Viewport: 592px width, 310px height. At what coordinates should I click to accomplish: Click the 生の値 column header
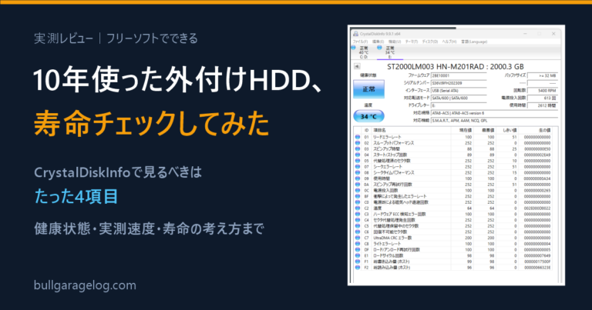[536, 130]
